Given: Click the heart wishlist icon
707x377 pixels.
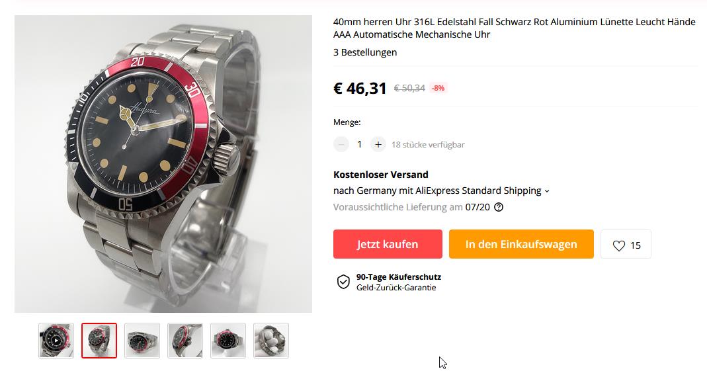Looking at the screenshot, I should tap(618, 245).
